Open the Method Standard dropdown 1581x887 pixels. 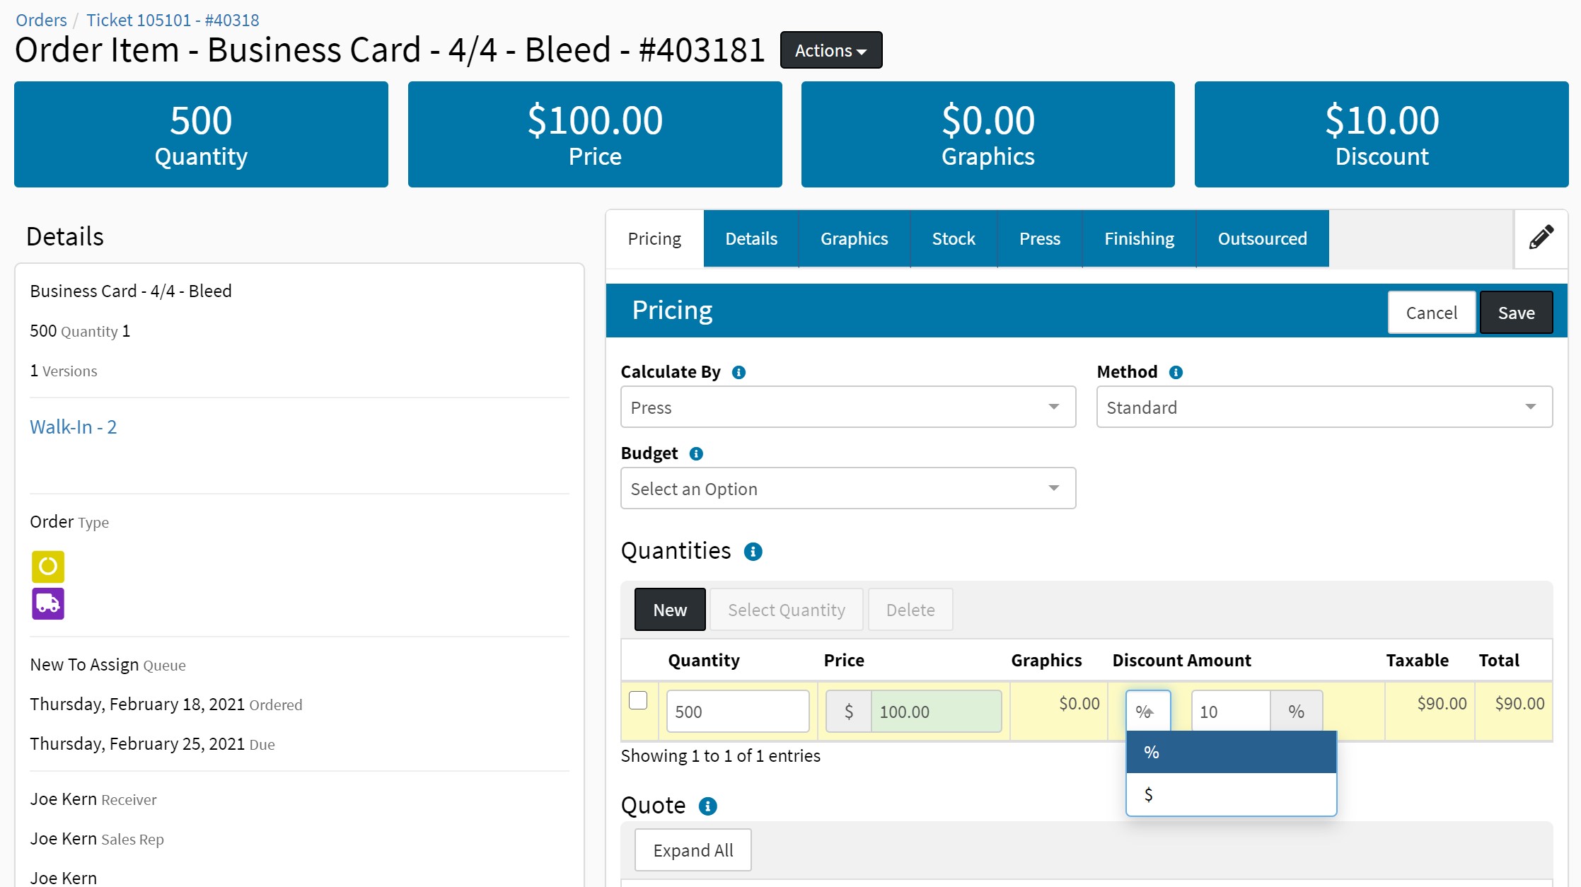click(1324, 407)
